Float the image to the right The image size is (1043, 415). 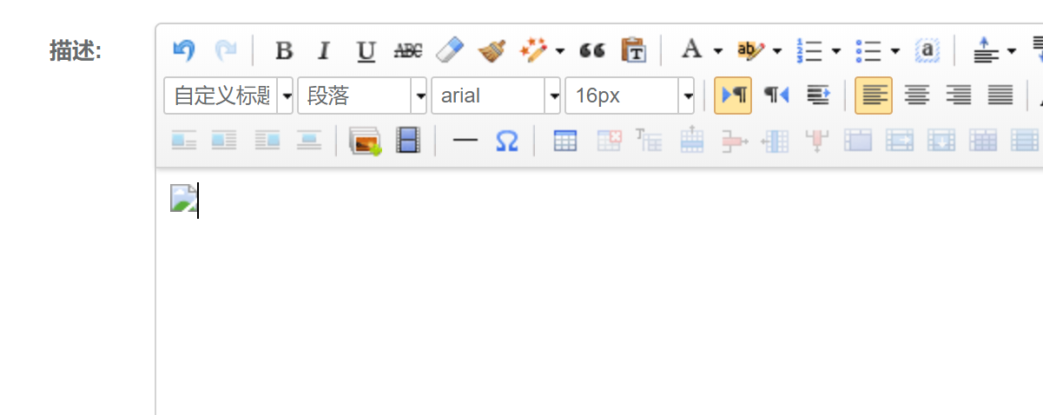point(267,140)
